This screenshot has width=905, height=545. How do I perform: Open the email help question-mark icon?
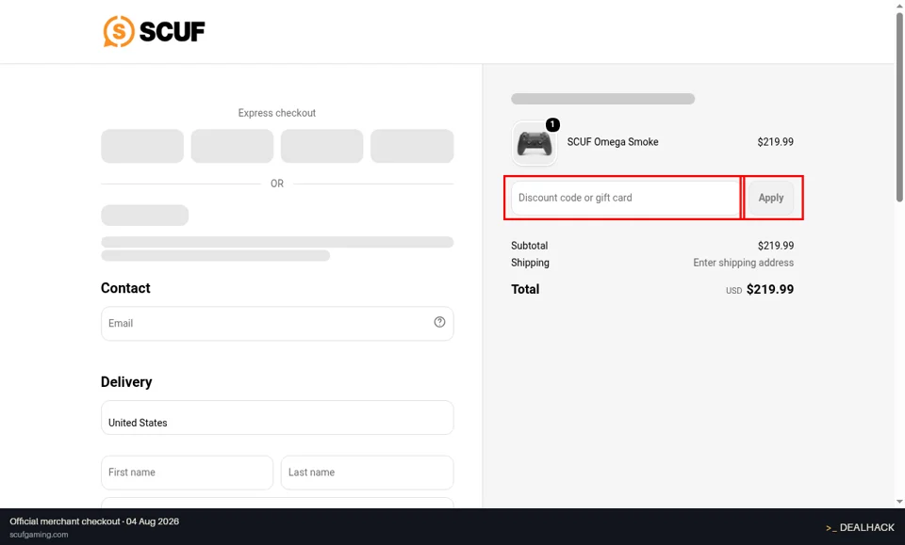click(x=440, y=322)
